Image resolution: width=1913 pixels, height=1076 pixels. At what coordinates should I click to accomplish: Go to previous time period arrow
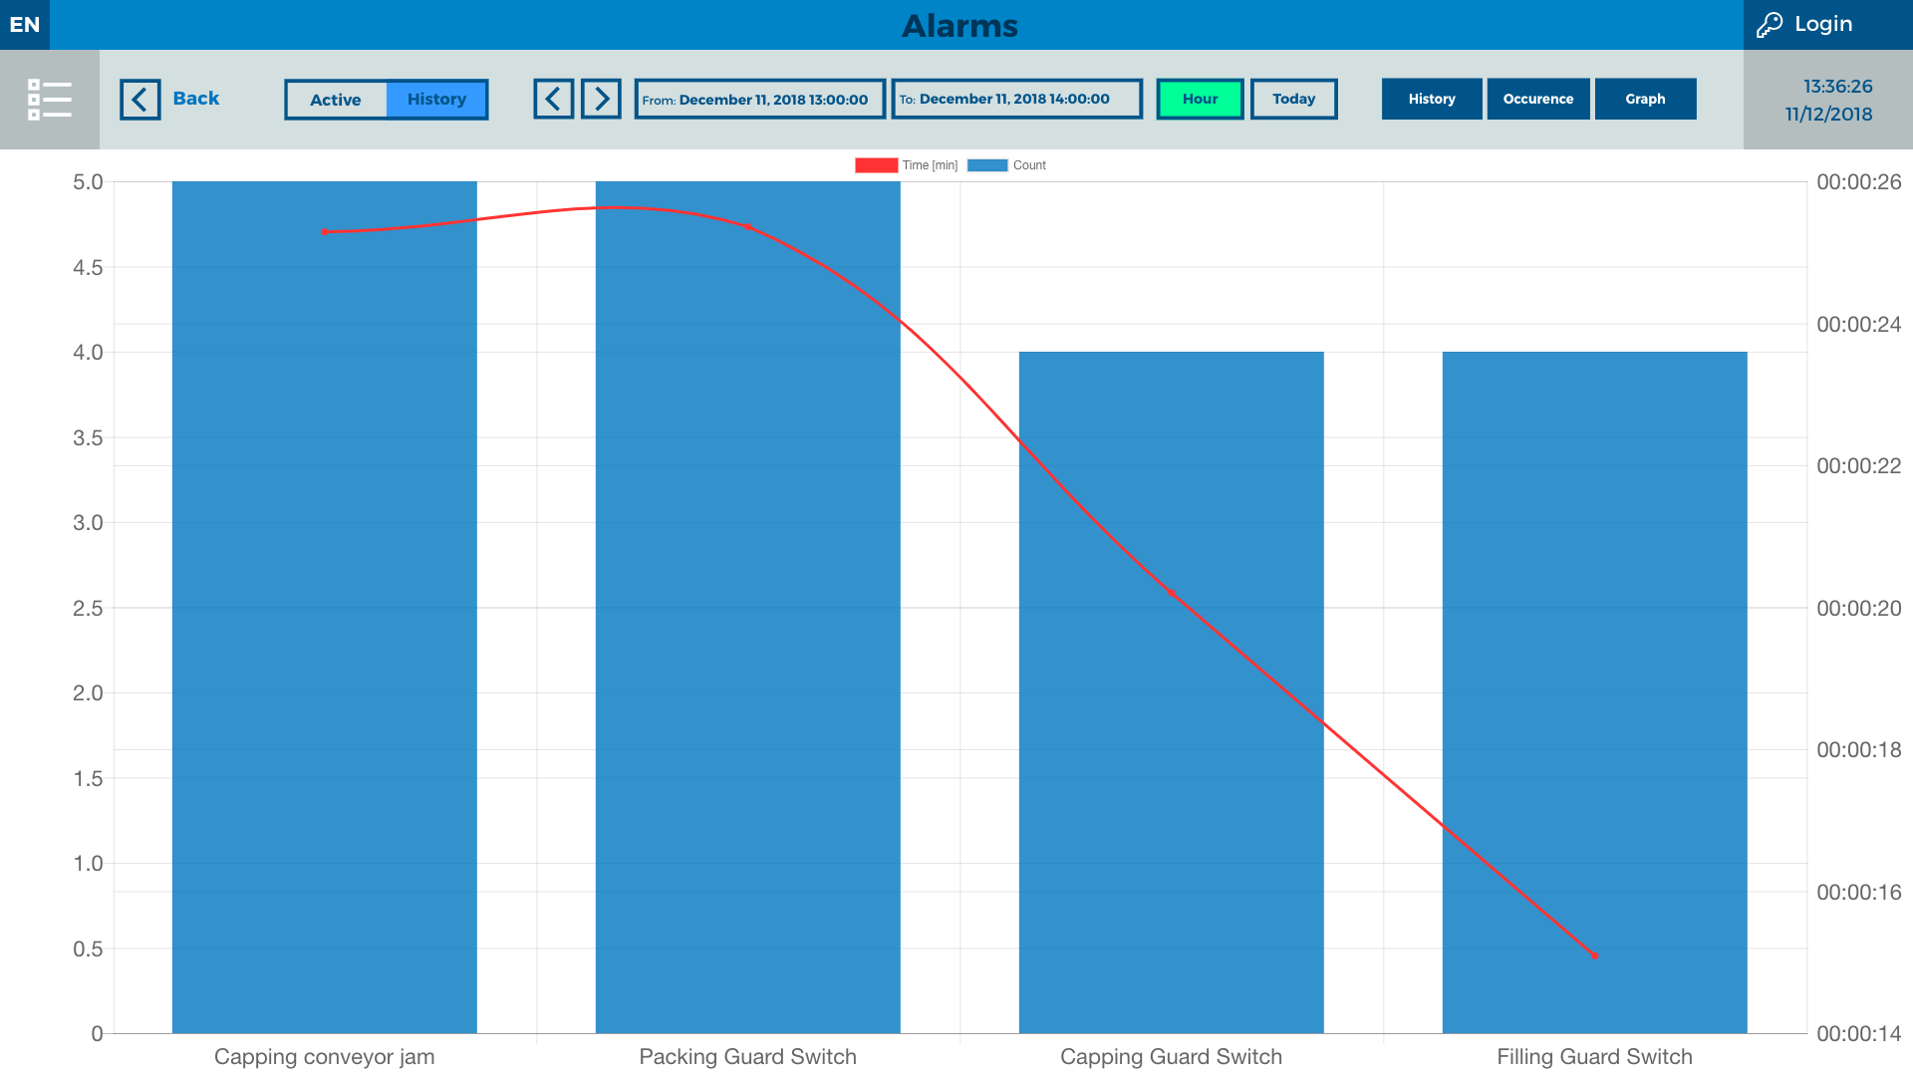[553, 99]
